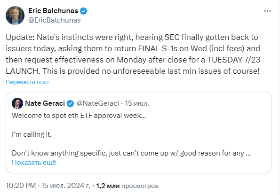Open the Eric Balchunas display name link
Image resolution: width=280 pixels, height=195 pixels.
[x=53, y=11]
